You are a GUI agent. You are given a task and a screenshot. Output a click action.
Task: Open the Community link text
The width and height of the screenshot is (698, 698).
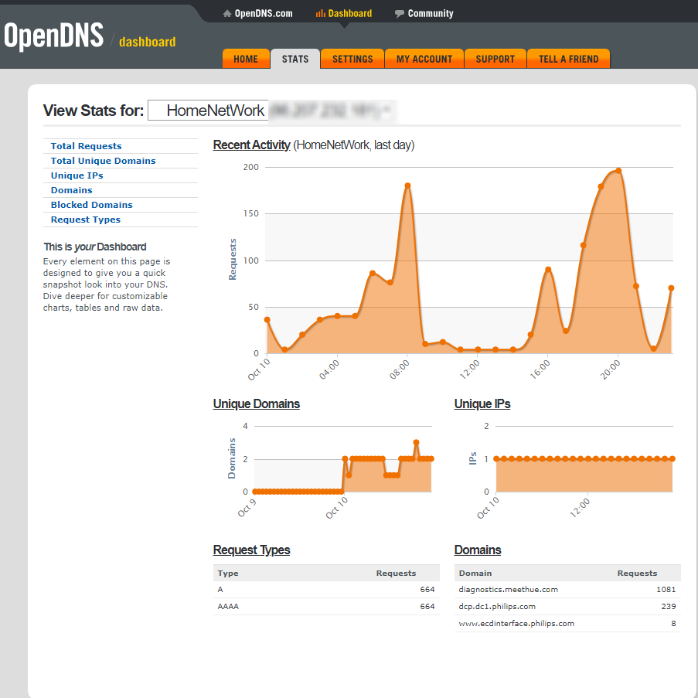tap(431, 14)
